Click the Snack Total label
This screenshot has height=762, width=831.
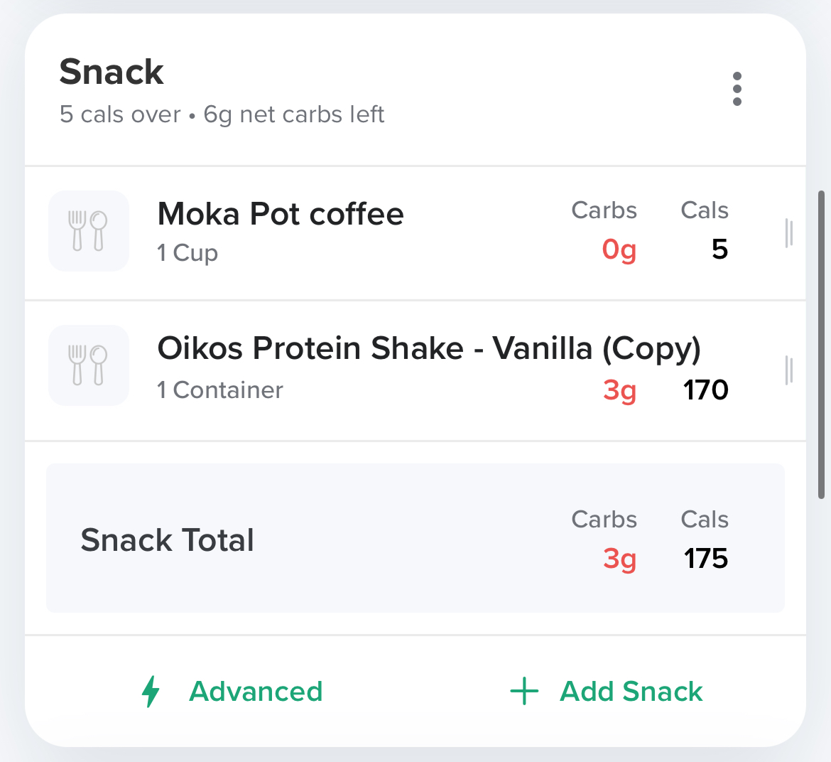167,540
